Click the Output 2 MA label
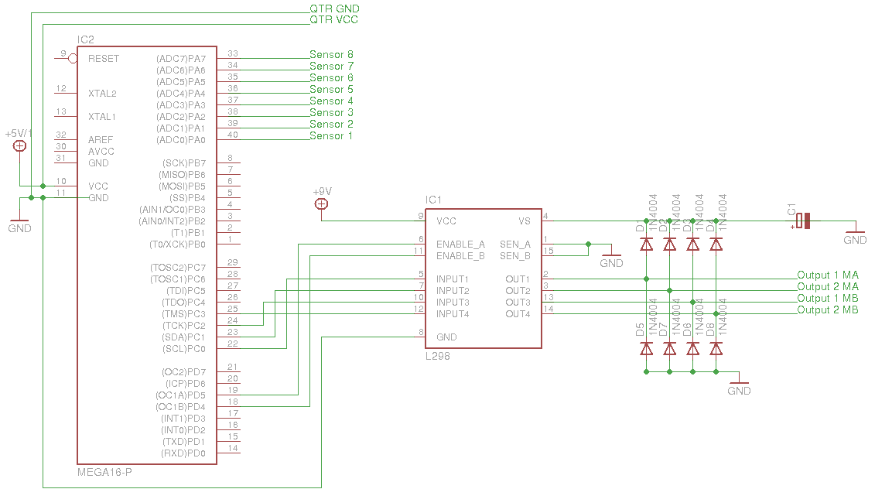Image resolution: width=875 pixels, height=489 pixels. 828,286
